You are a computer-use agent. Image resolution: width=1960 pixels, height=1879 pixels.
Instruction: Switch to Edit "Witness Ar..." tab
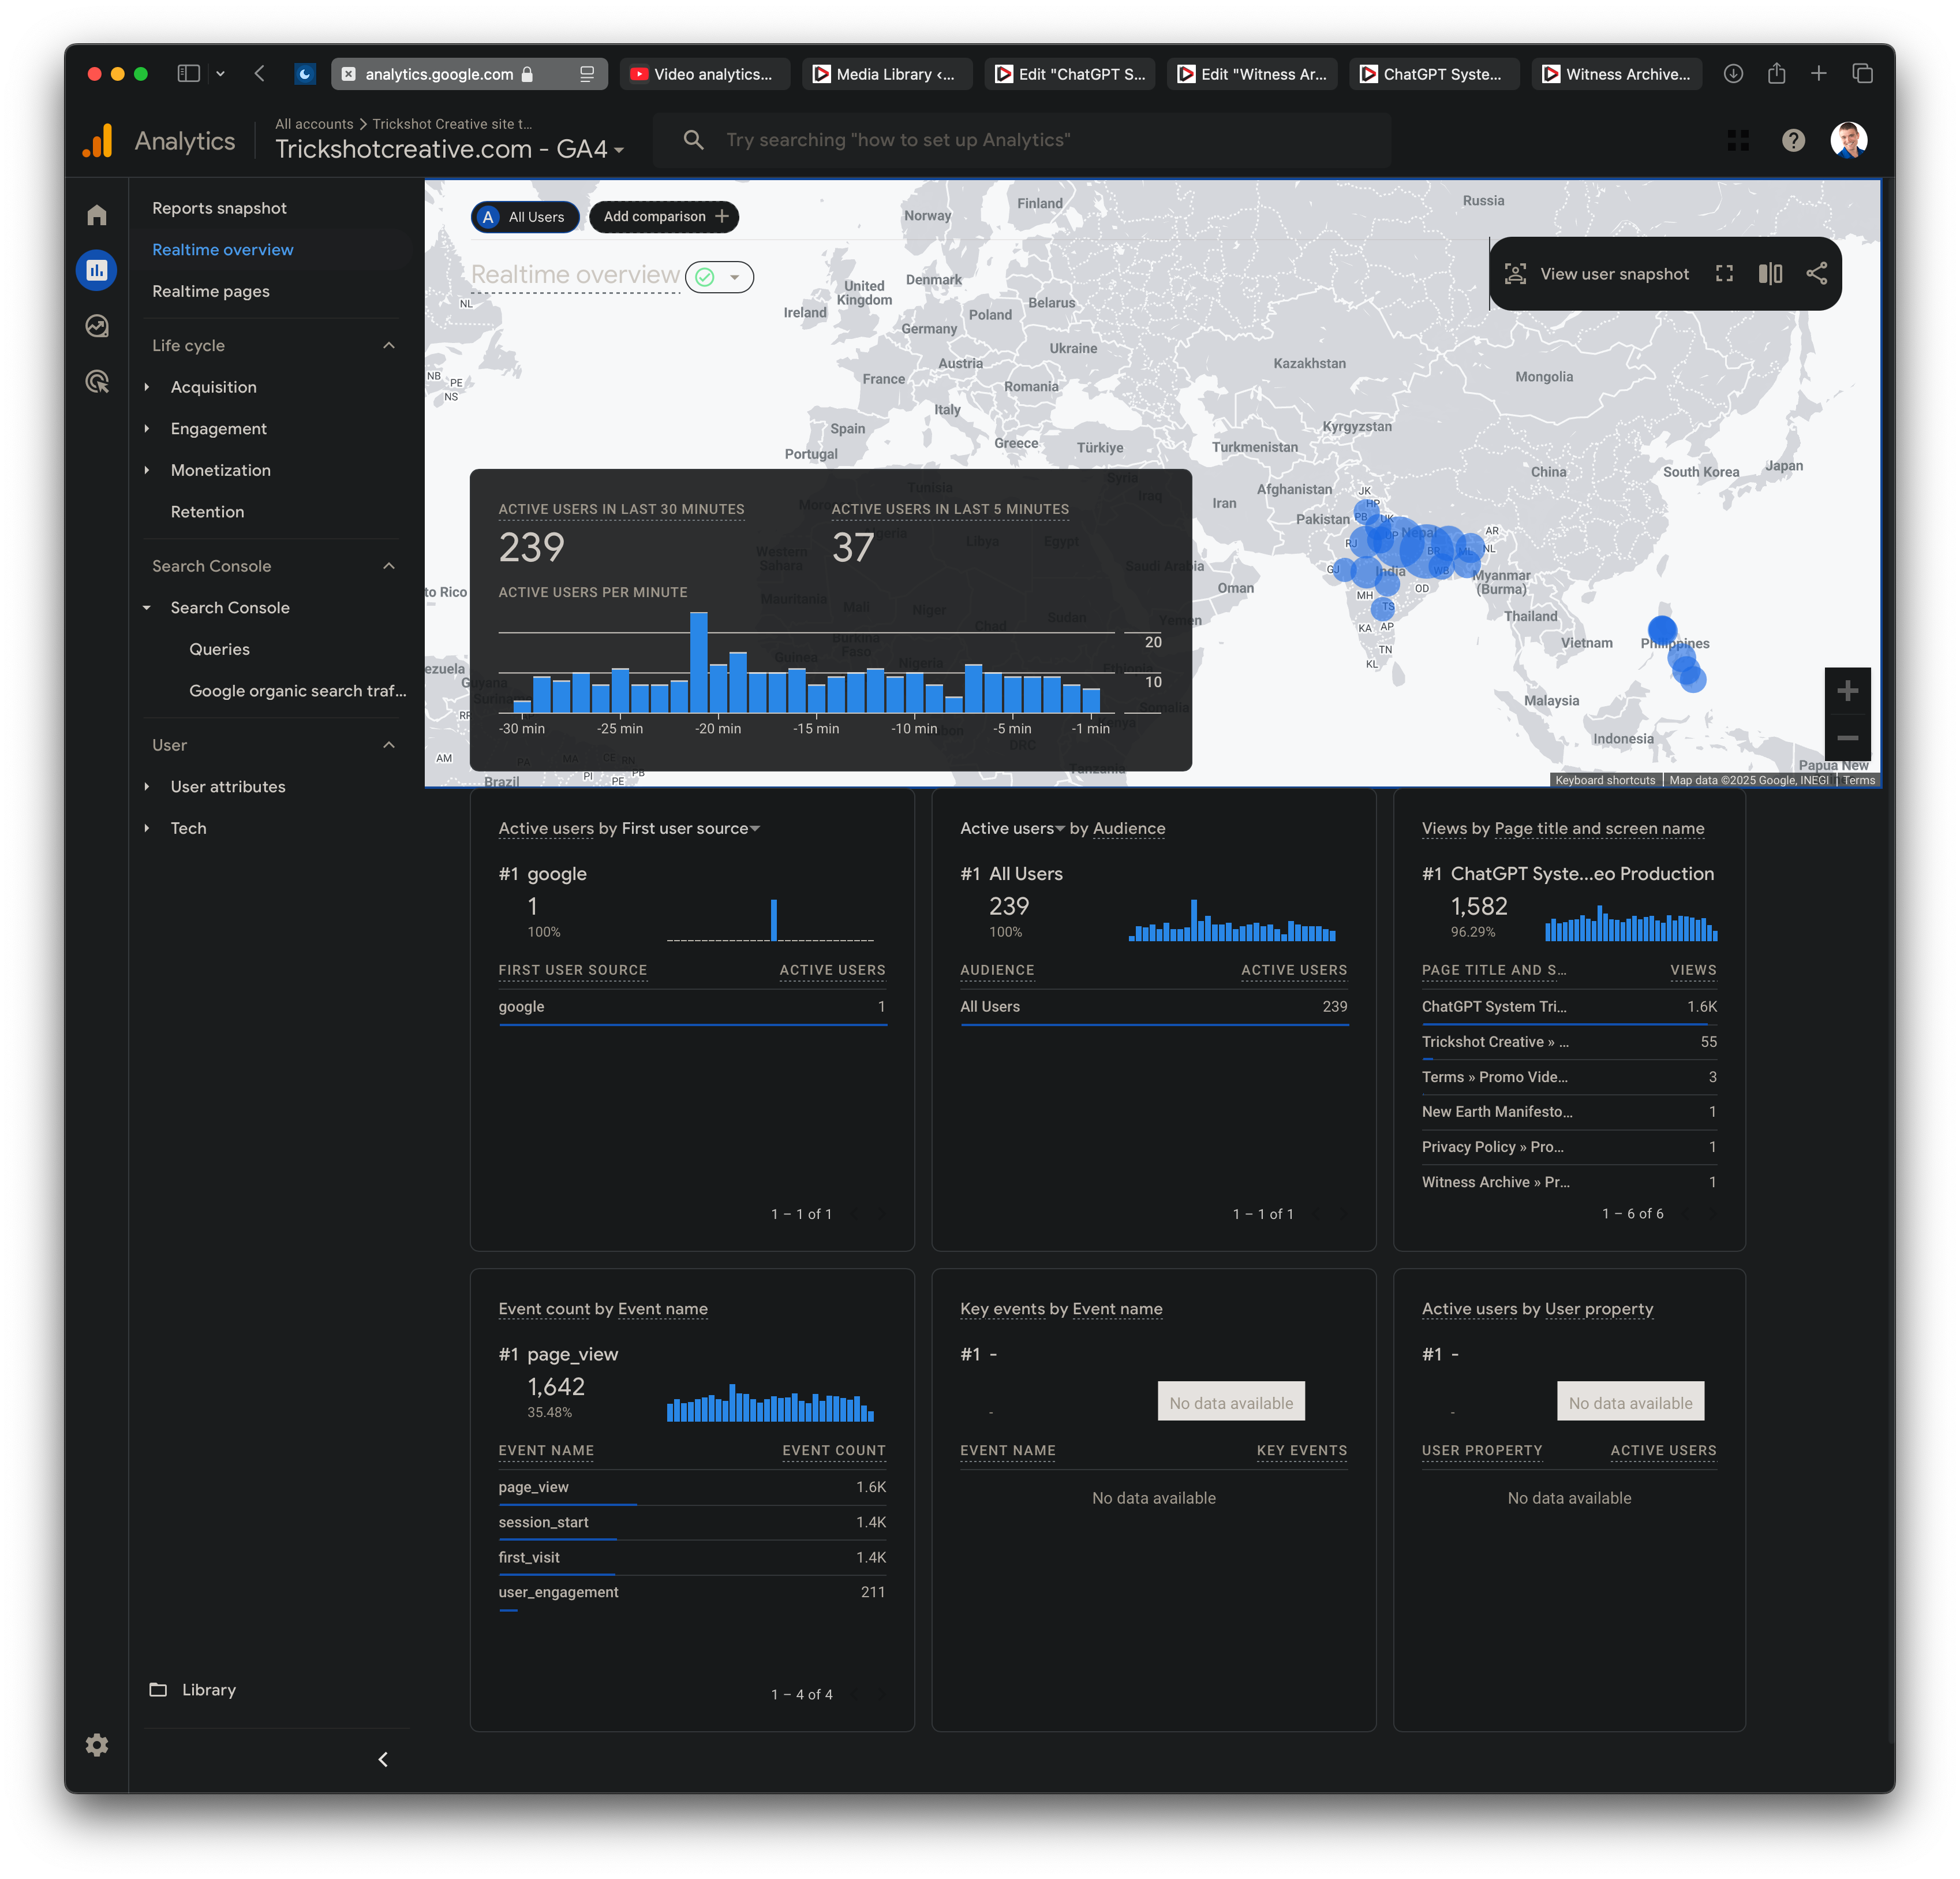[x=1252, y=74]
